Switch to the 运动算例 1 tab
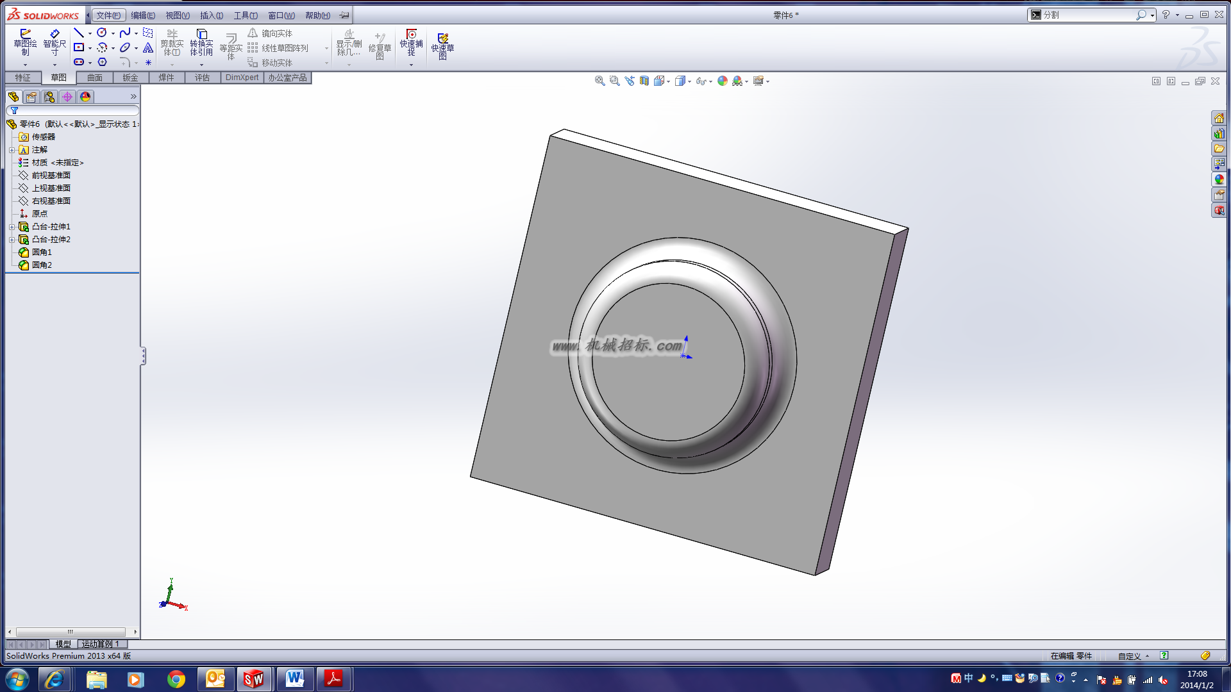This screenshot has width=1231, height=692. click(x=101, y=644)
